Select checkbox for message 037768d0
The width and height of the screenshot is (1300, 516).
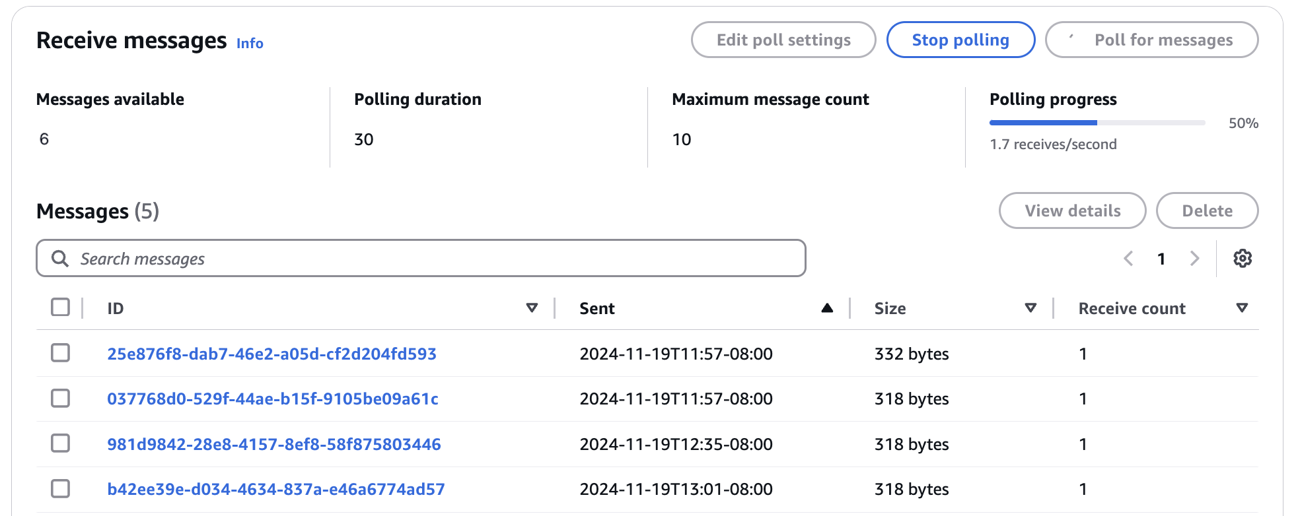60,399
